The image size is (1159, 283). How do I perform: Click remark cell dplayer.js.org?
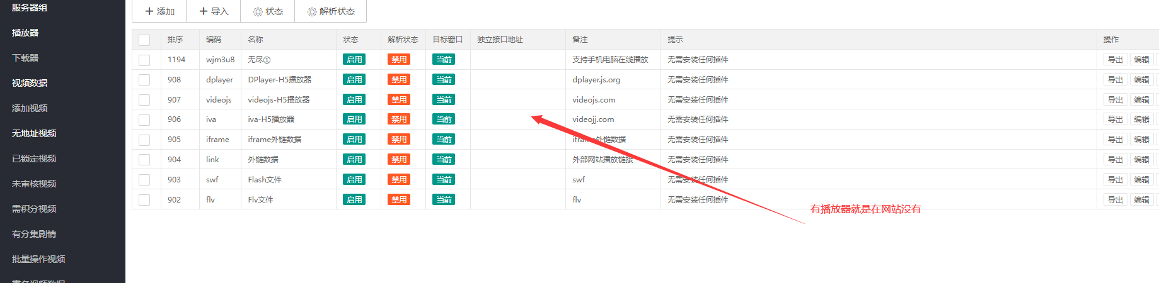596,80
